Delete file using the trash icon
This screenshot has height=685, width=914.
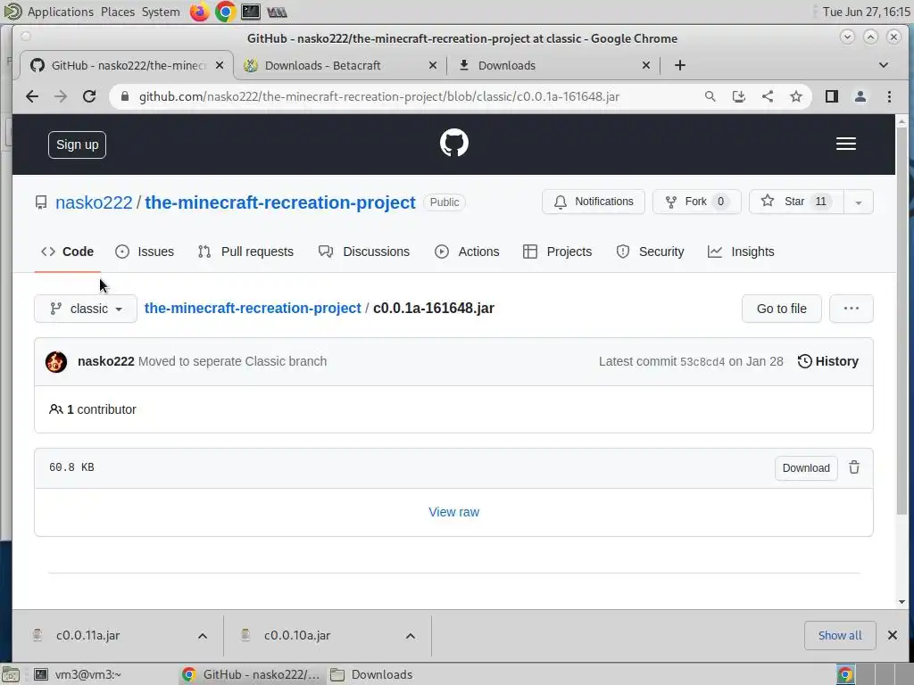click(x=854, y=467)
